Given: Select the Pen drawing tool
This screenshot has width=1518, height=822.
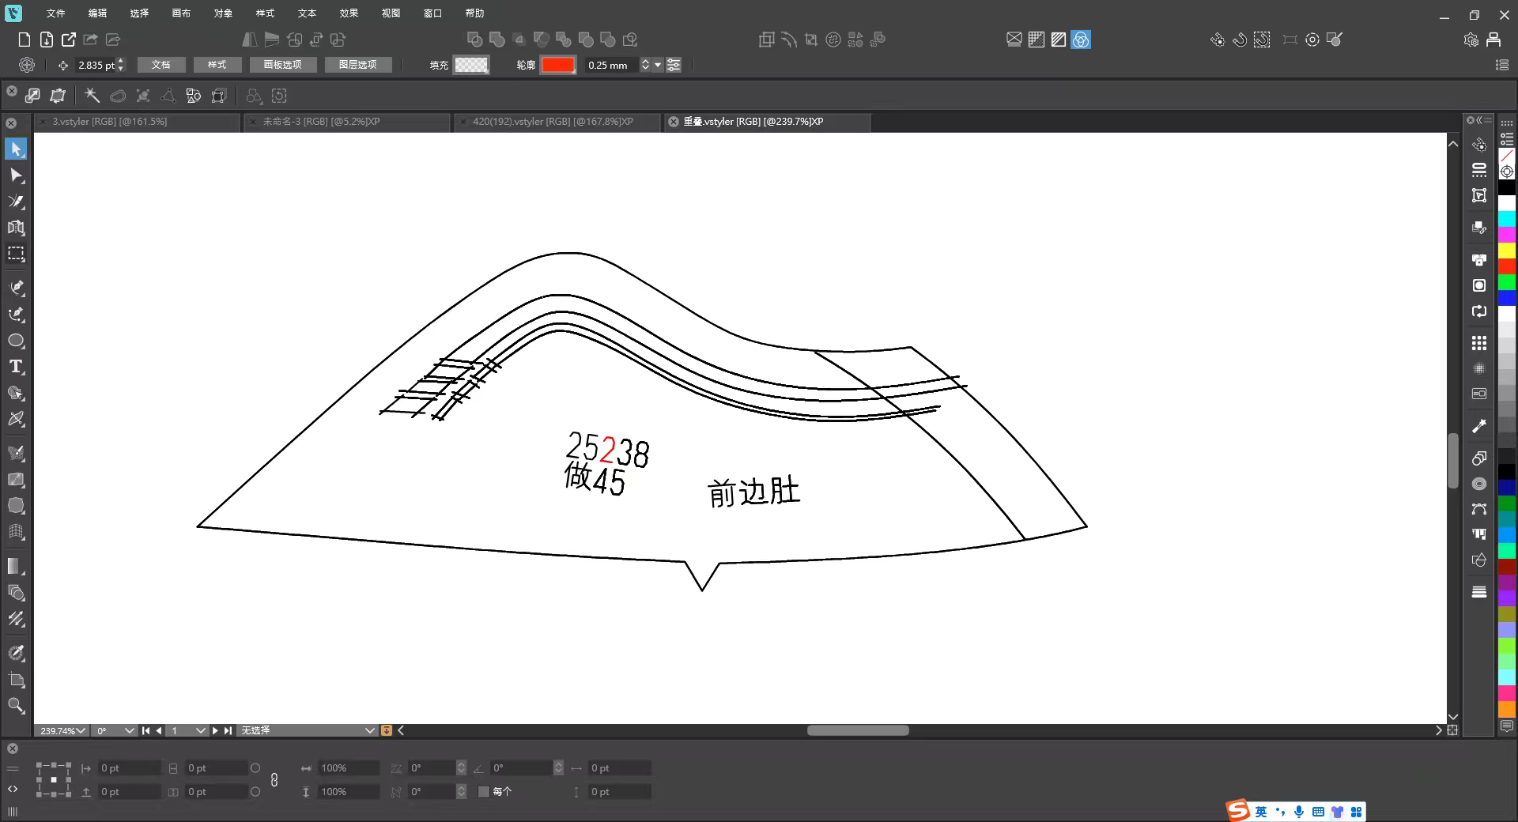Looking at the screenshot, I should 16,287.
